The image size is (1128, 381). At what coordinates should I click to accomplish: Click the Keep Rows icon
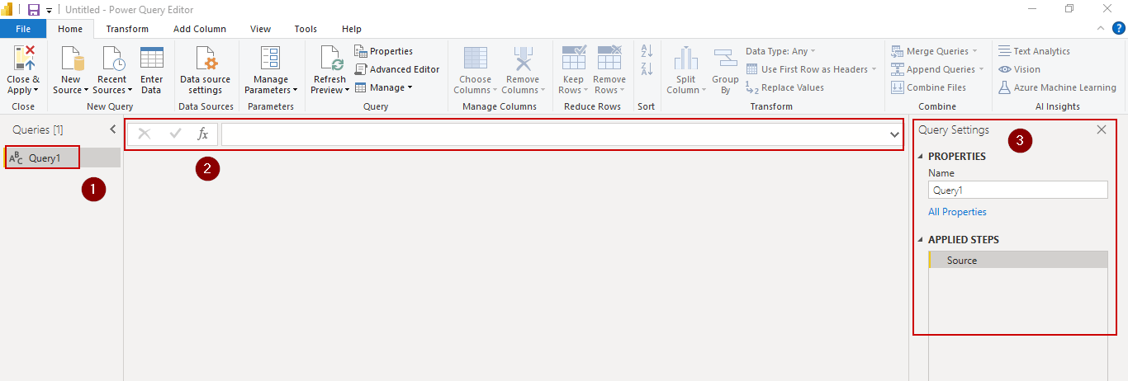[573, 59]
